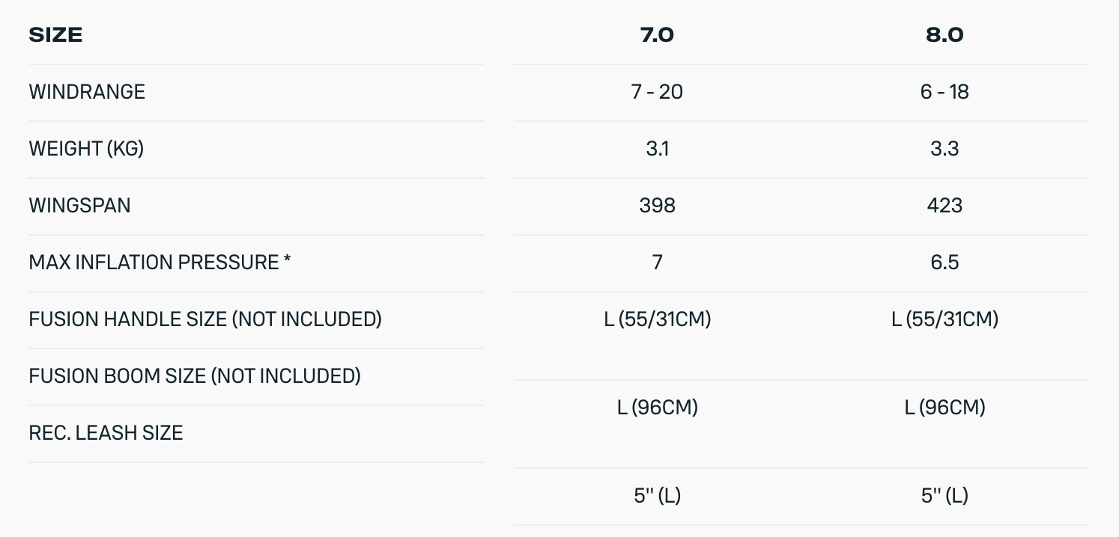Viewport: 1119px width, 537px height.
Task: Click the MAX INFLATION PRESSURE label
Action: pyautogui.click(x=160, y=263)
